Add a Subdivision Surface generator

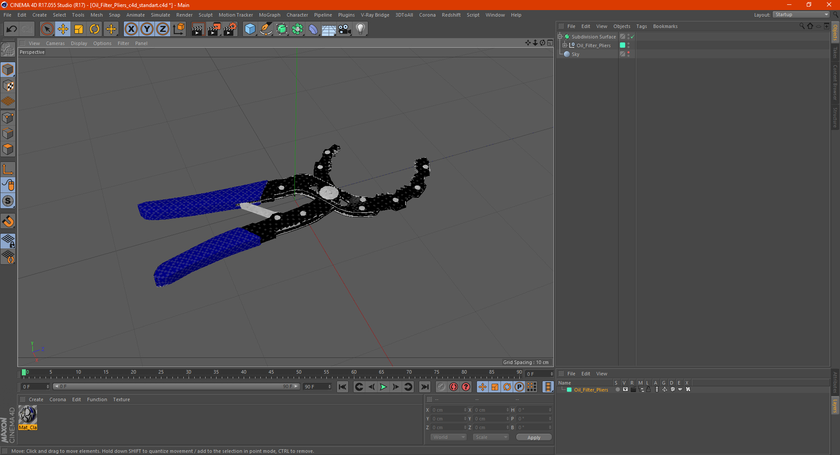(x=282, y=29)
